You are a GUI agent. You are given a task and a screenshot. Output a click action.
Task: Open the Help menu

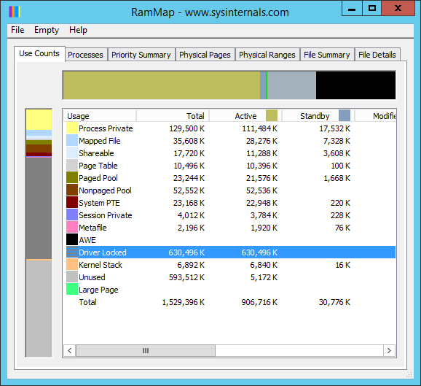tap(78, 30)
